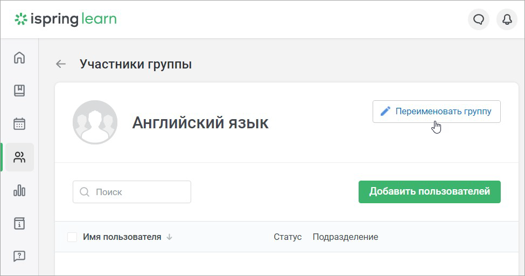Open the Home icon in sidebar
This screenshot has width=525, height=276.
(x=19, y=58)
